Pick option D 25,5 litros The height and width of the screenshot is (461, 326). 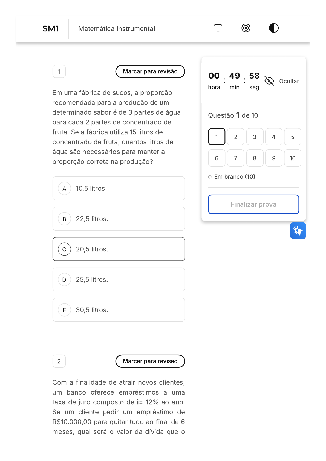pyautogui.click(x=119, y=280)
